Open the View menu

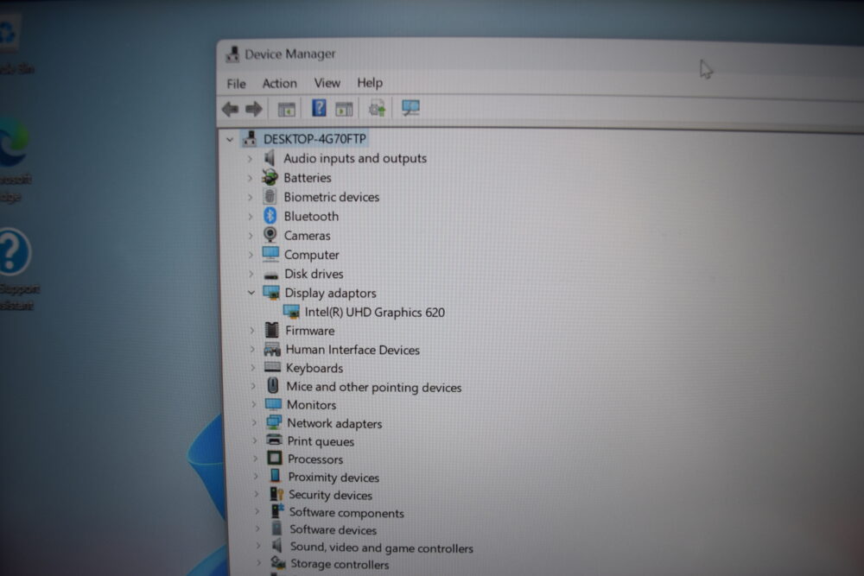327,83
